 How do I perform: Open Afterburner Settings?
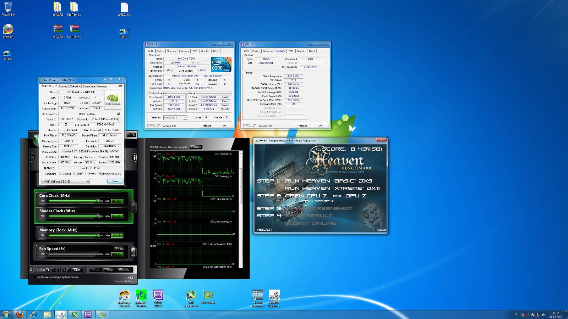click(x=124, y=270)
